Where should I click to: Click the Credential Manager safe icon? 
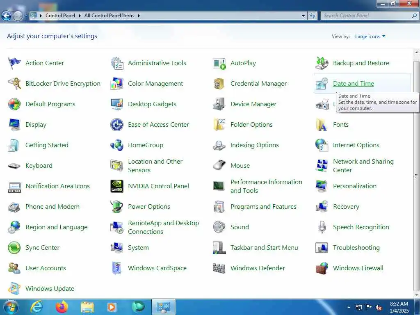tap(219, 84)
